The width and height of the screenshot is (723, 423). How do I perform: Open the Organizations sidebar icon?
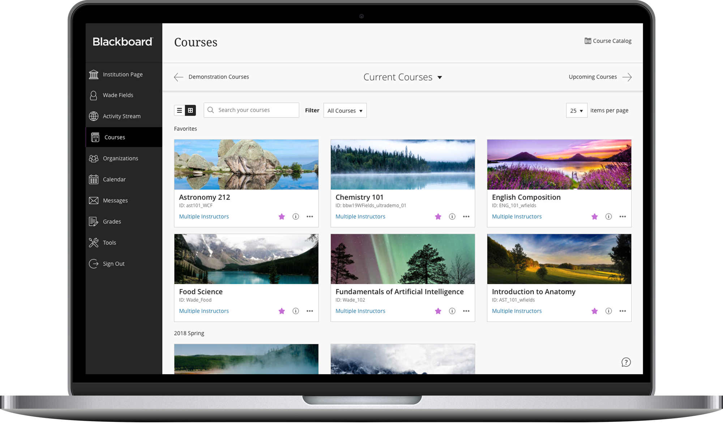94,158
